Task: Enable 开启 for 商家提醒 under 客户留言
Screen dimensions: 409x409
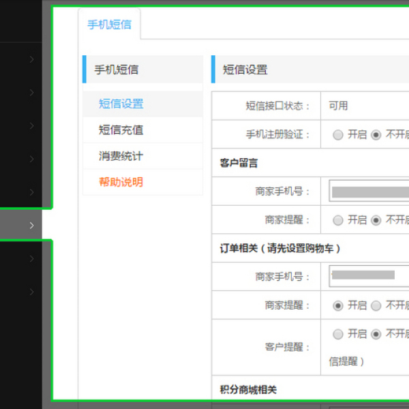Action: point(338,220)
